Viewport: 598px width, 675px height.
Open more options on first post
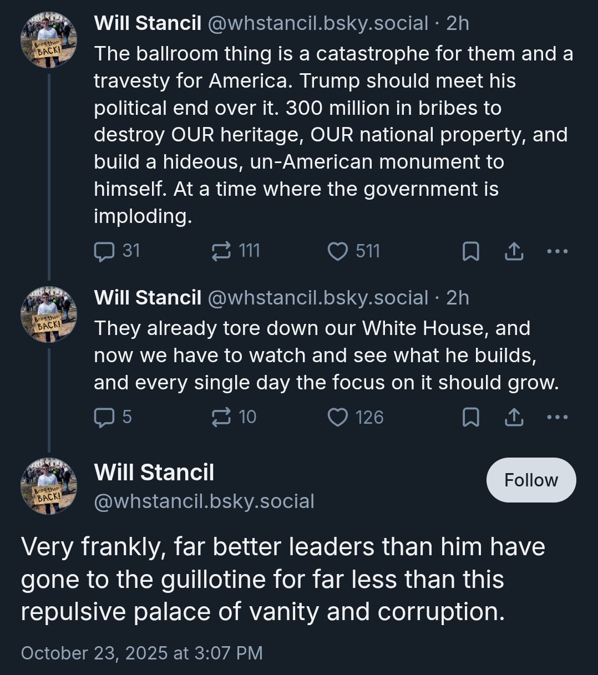pos(557,252)
